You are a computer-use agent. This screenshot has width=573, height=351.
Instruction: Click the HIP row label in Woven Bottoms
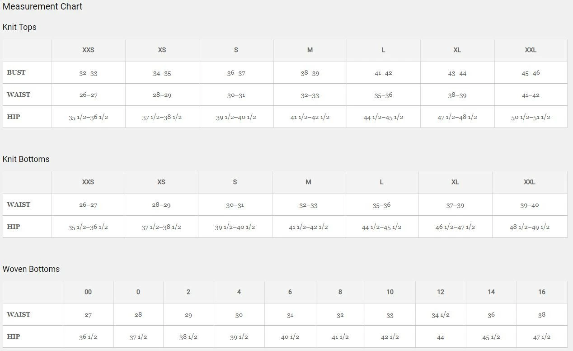pyautogui.click(x=14, y=337)
